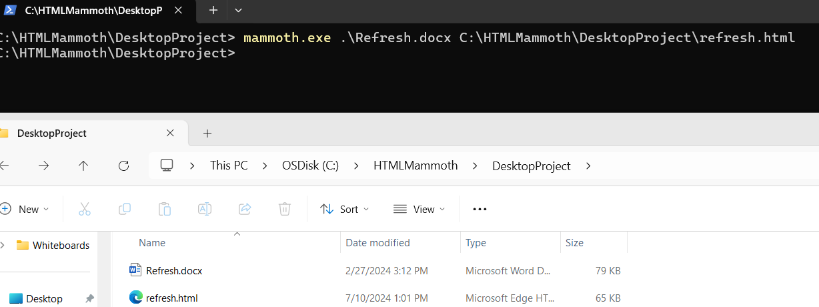Click the Delete trash can icon
This screenshot has height=307, width=819.
tap(285, 209)
